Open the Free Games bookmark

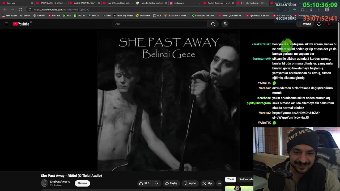point(143,16)
